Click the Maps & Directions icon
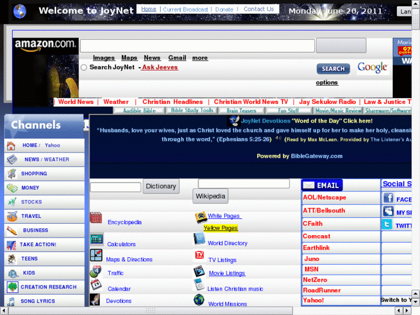This screenshot has height=315, width=420. 96,255
